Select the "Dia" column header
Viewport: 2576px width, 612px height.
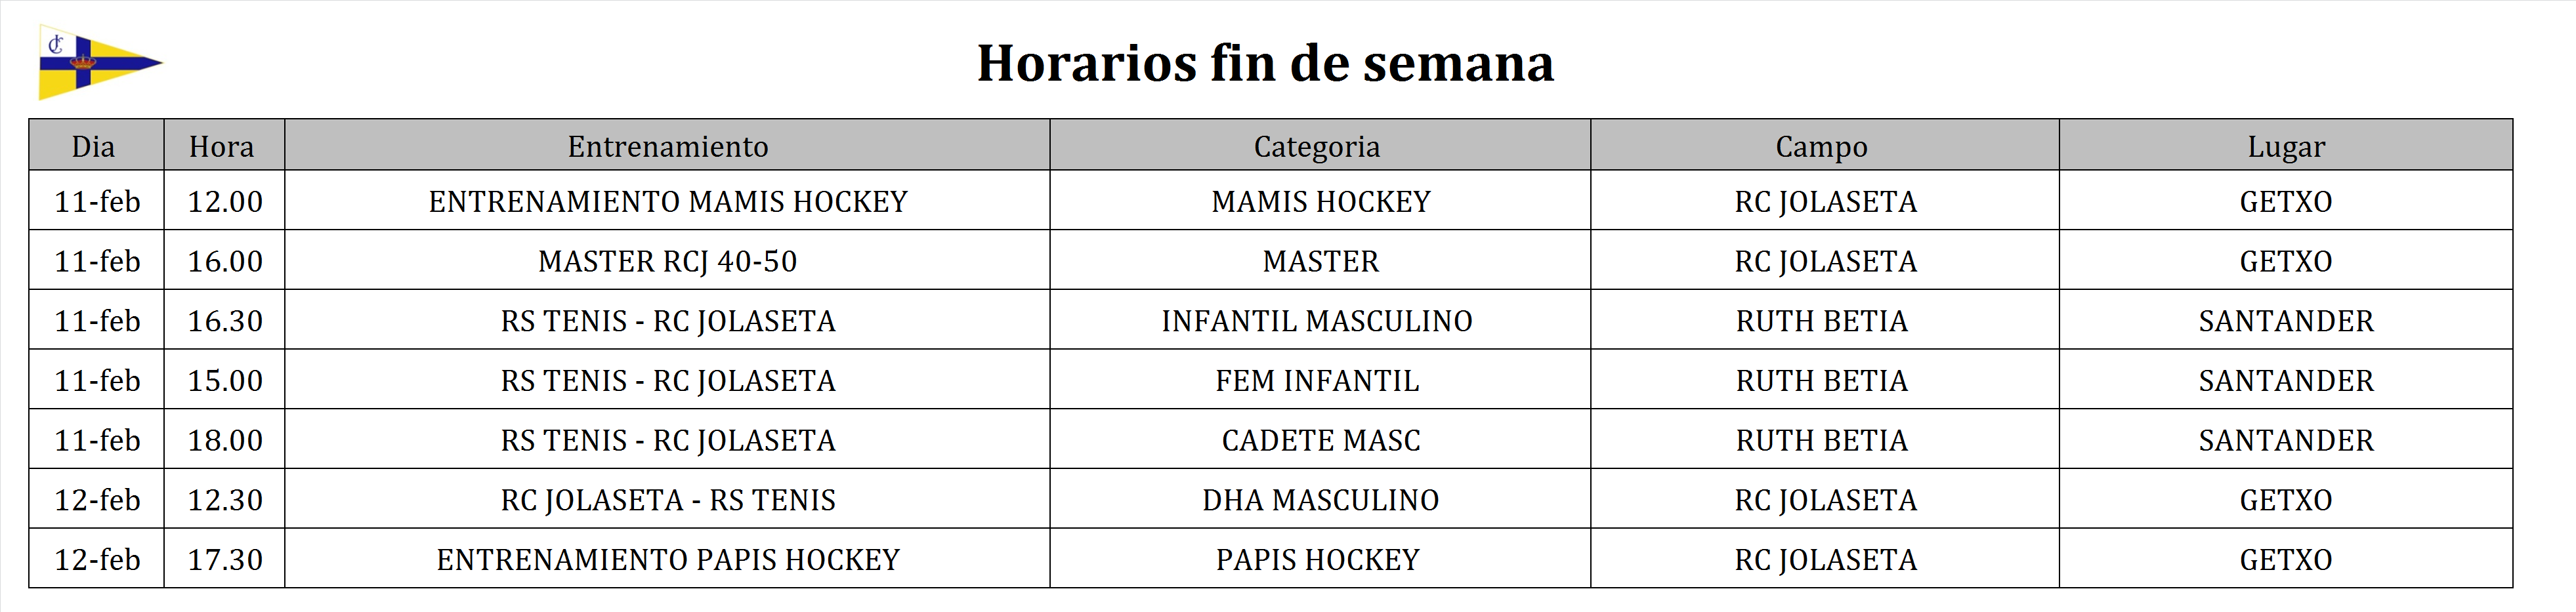tap(94, 147)
